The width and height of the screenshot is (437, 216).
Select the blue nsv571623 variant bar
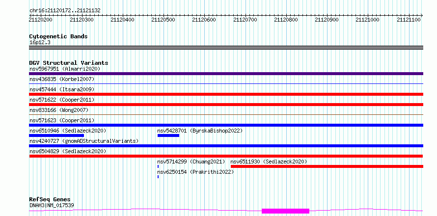tap(226, 125)
